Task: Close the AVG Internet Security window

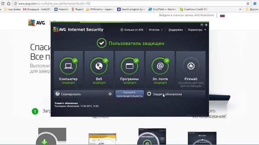Action: tap(206, 25)
